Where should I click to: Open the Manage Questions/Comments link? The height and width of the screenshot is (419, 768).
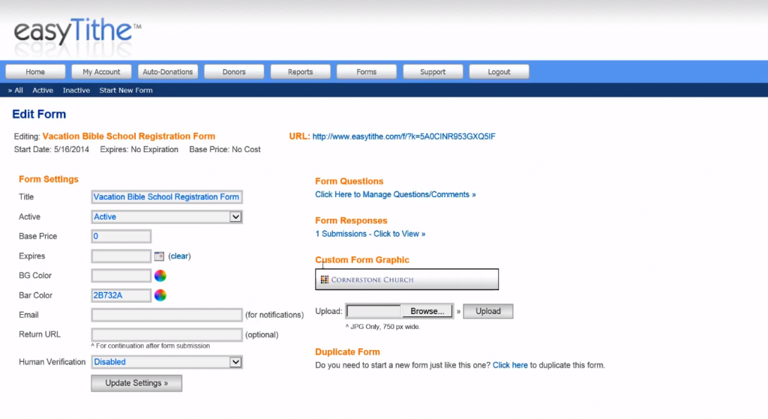coord(395,195)
